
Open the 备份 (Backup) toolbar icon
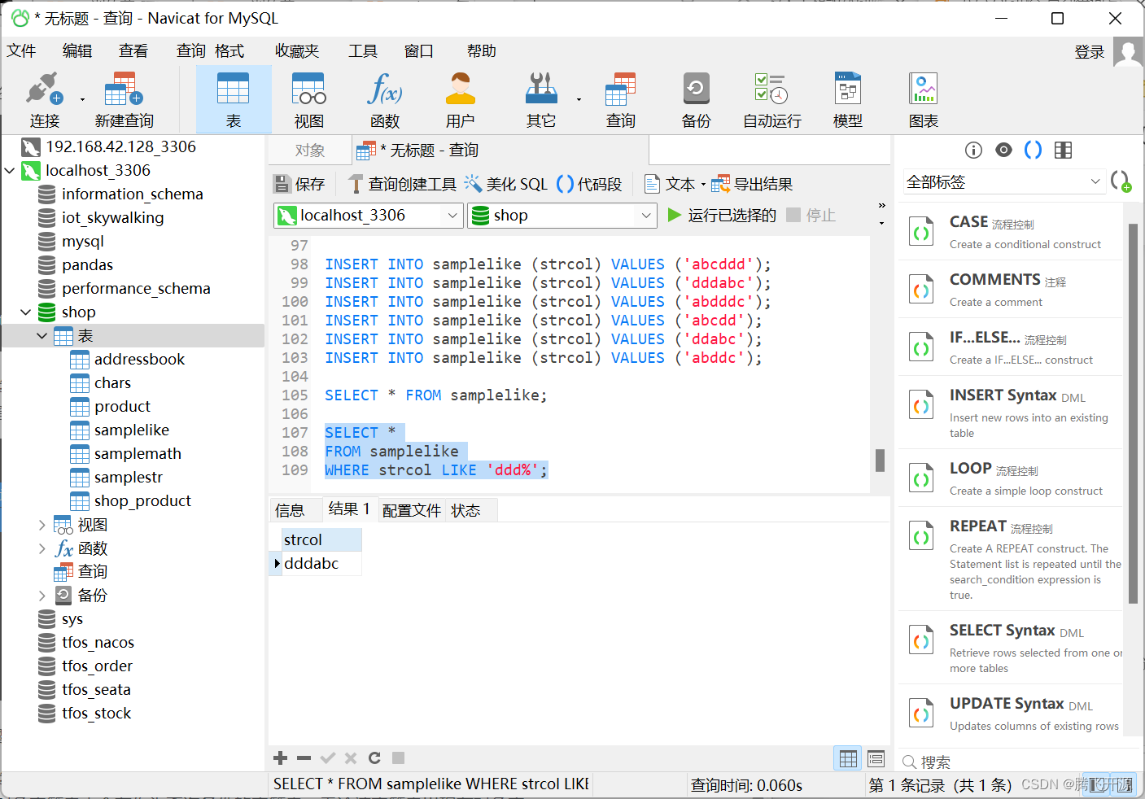697,99
